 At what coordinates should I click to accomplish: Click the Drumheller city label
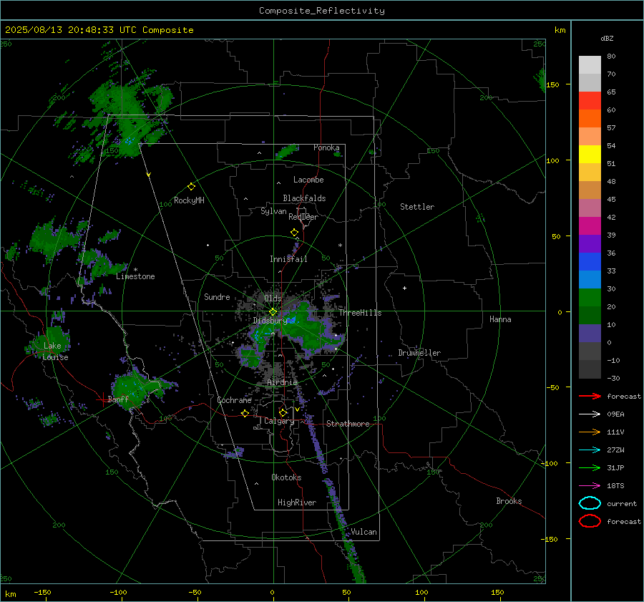419,353
